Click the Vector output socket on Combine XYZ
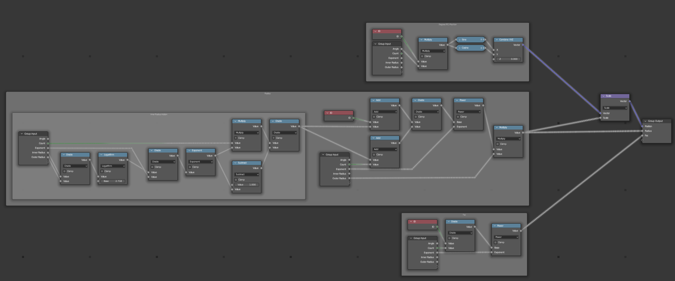Screen dimensions: 675x281 click(x=523, y=45)
